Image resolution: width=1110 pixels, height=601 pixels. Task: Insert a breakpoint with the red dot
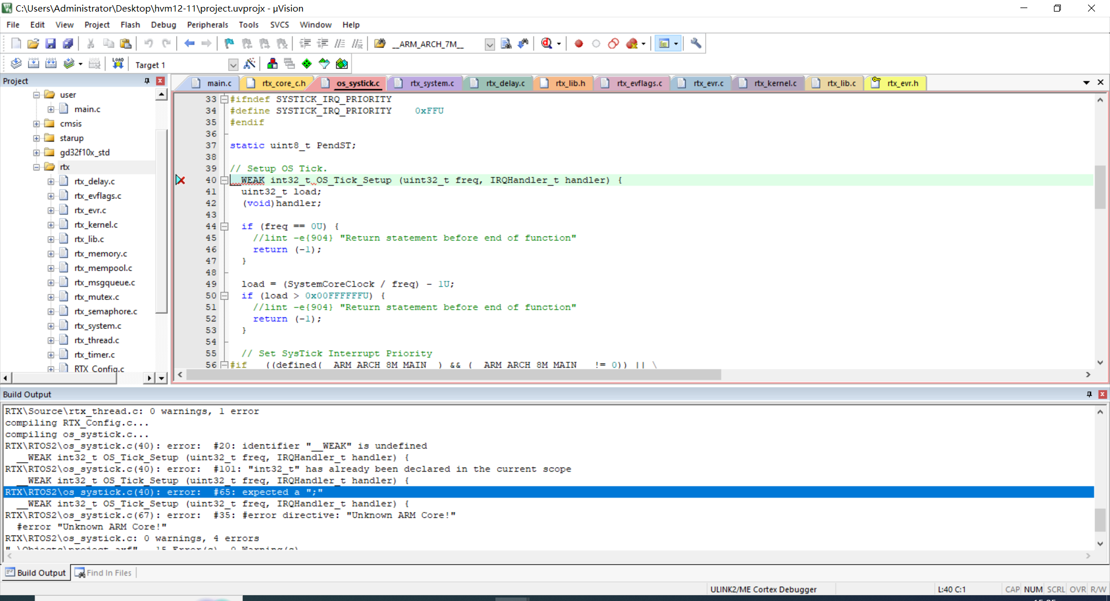pos(579,43)
